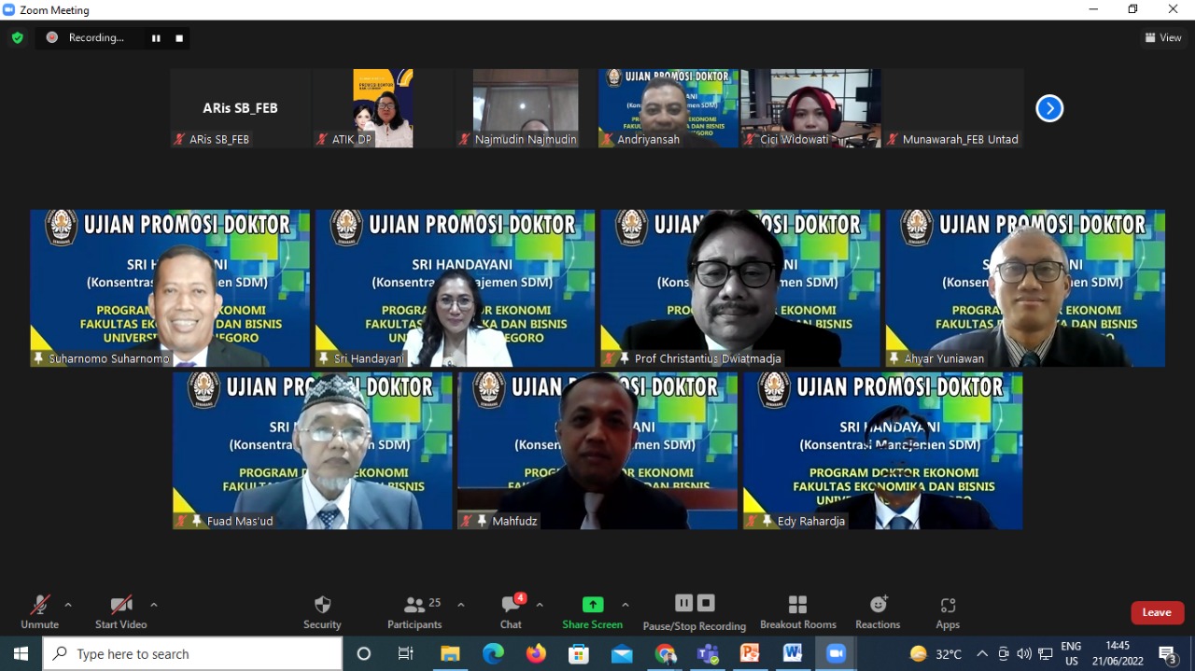Pause the recording in top indicator
1195x671 pixels.
[x=156, y=38]
